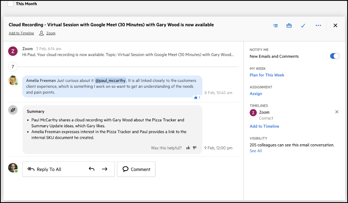Open the three-dot more options menu

point(318,26)
